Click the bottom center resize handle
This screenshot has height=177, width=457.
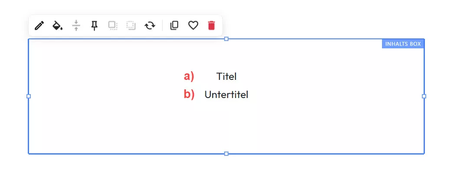pyautogui.click(x=226, y=154)
